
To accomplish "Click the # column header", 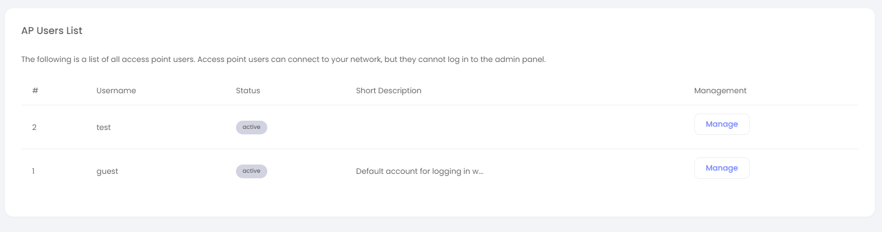I will (35, 90).
